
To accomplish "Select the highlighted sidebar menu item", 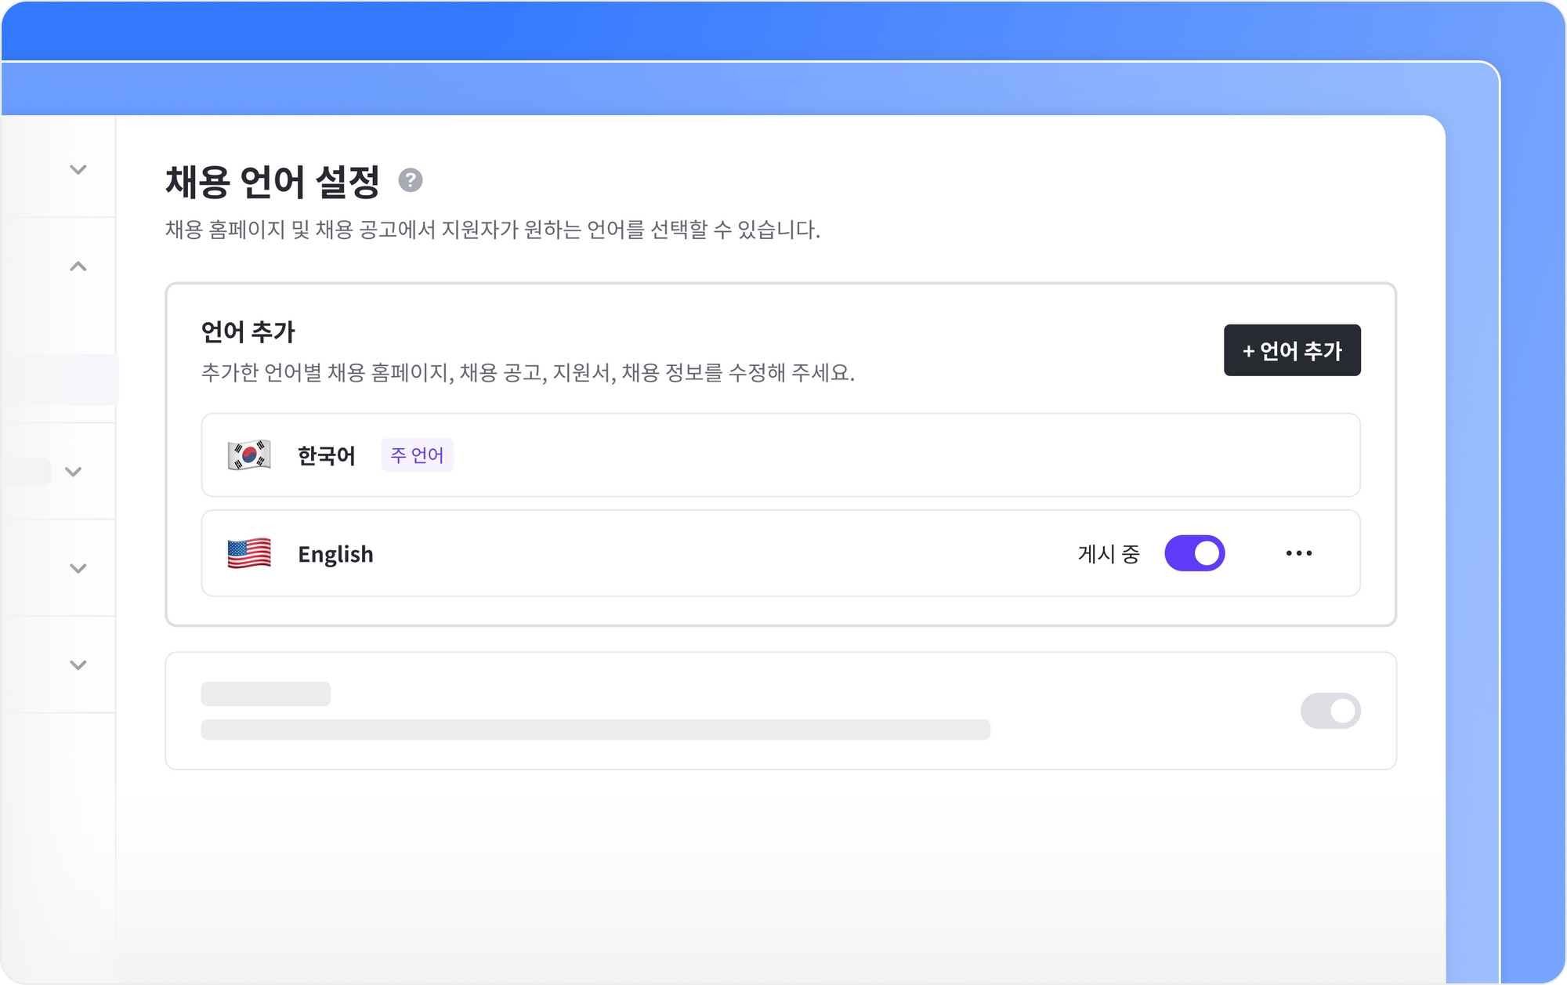I will (59, 379).
